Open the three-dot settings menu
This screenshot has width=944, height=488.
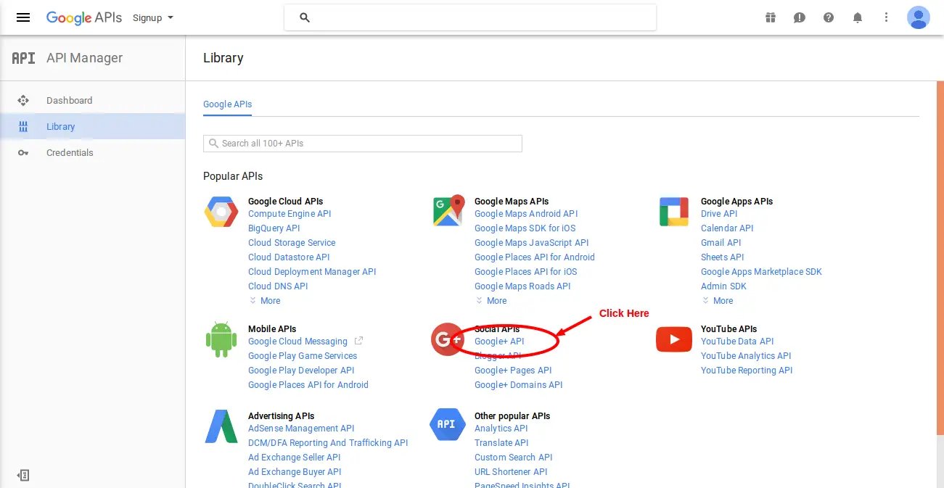pos(886,17)
